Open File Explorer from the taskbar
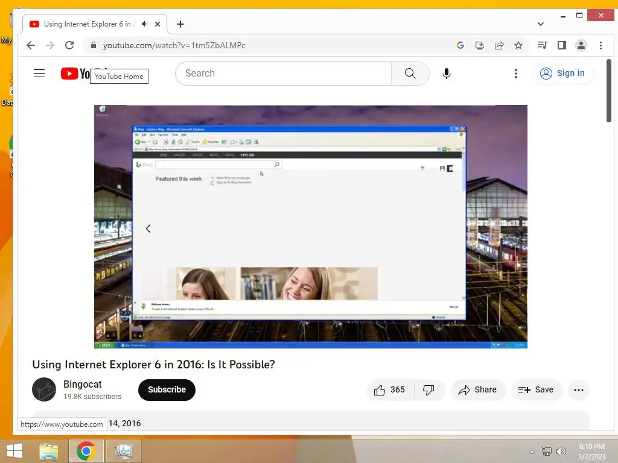The height and width of the screenshot is (463, 618). pyautogui.click(x=49, y=451)
